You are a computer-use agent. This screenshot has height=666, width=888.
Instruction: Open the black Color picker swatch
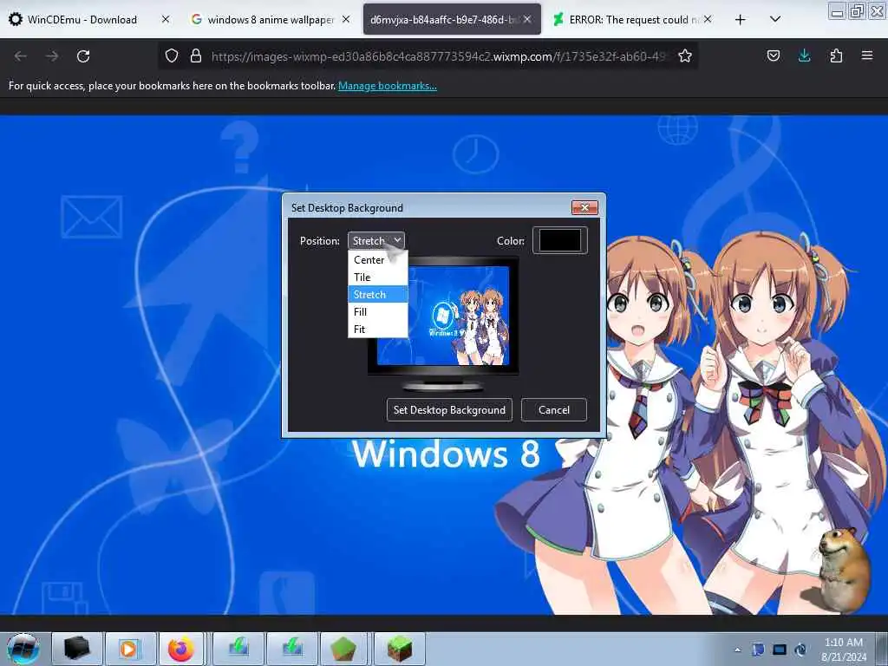click(x=560, y=240)
